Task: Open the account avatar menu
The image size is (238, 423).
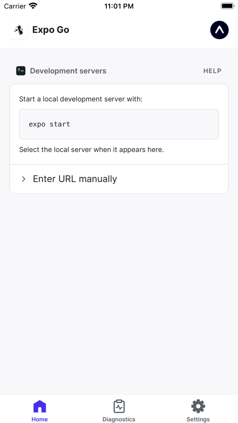Action: coord(219,30)
